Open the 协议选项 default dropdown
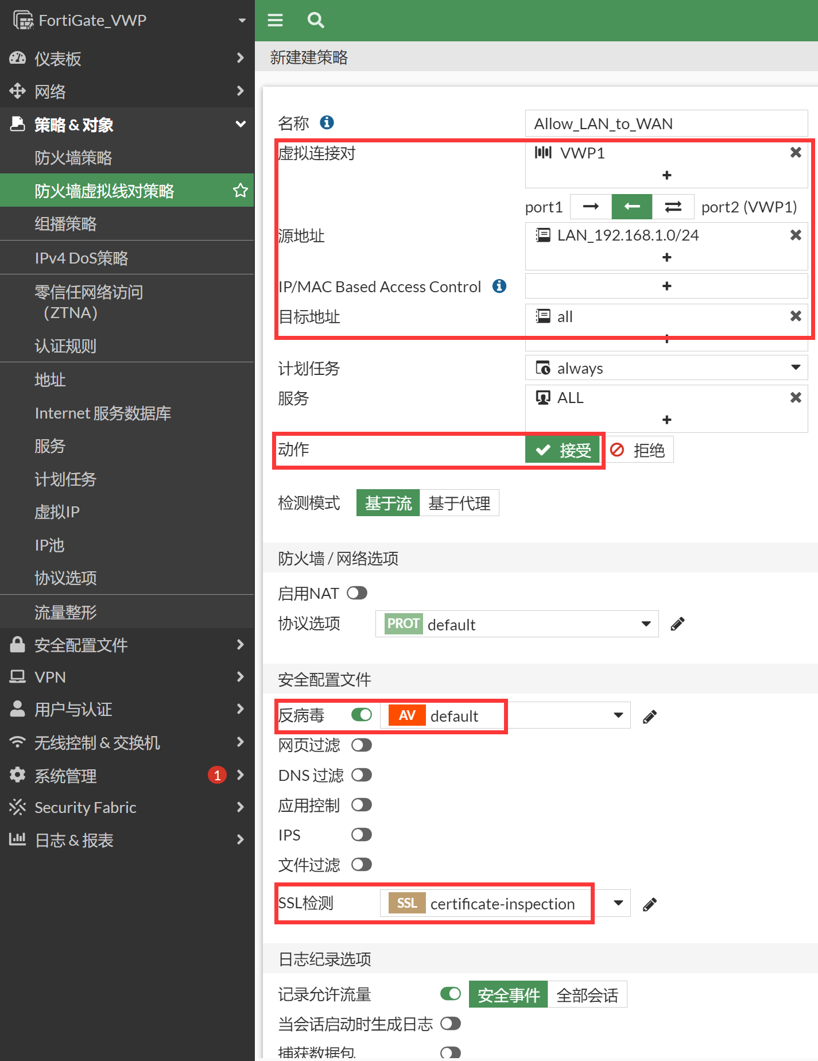Viewport: 818px width, 1061px height. pyautogui.click(x=517, y=624)
